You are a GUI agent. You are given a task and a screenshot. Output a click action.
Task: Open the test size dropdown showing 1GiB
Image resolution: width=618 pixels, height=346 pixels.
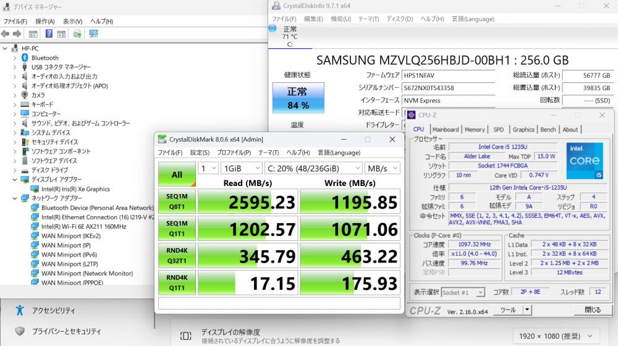(x=241, y=169)
